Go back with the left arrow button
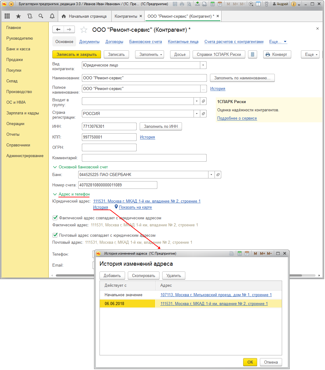This screenshot has height=370, width=325. point(58,29)
